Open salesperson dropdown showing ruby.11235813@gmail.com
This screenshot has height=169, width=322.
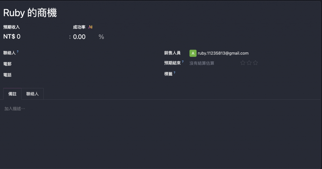pos(223,53)
